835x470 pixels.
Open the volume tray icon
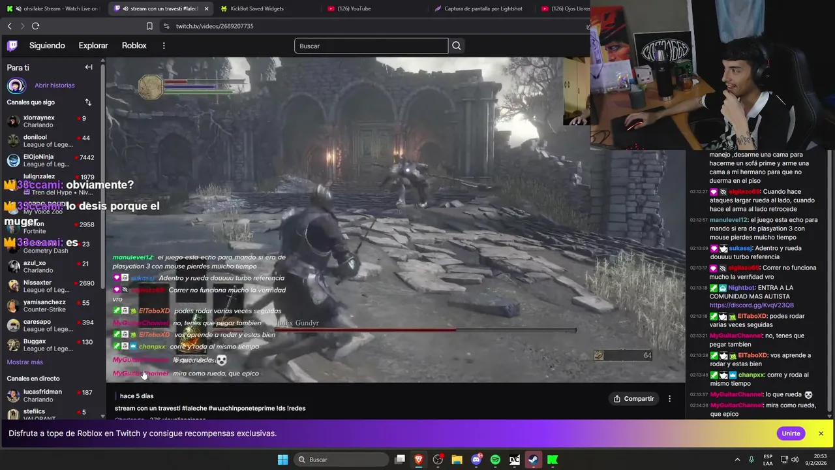[795, 460]
